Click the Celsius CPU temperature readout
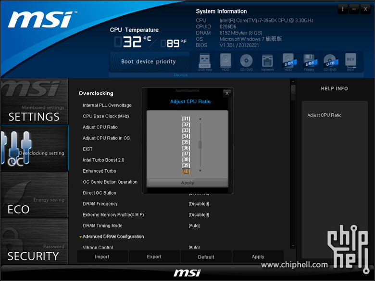The image size is (375, 281). point(133,42)
